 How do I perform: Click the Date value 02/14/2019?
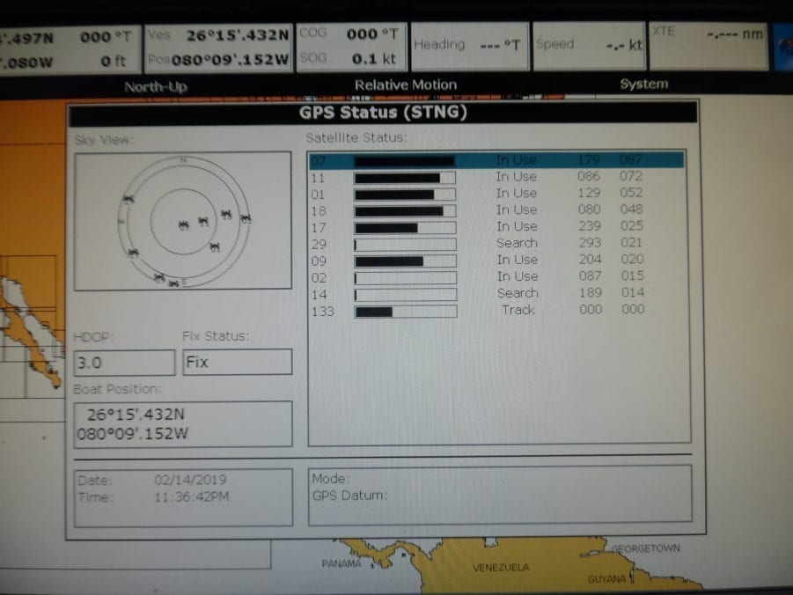pos(190,480)
